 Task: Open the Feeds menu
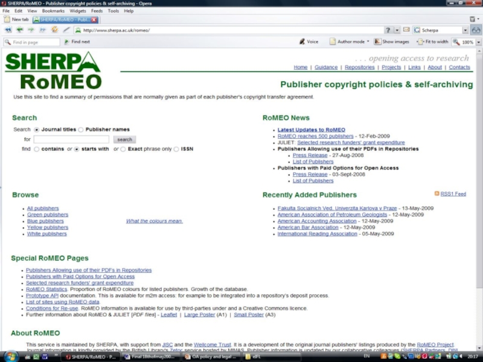point(97,11)
